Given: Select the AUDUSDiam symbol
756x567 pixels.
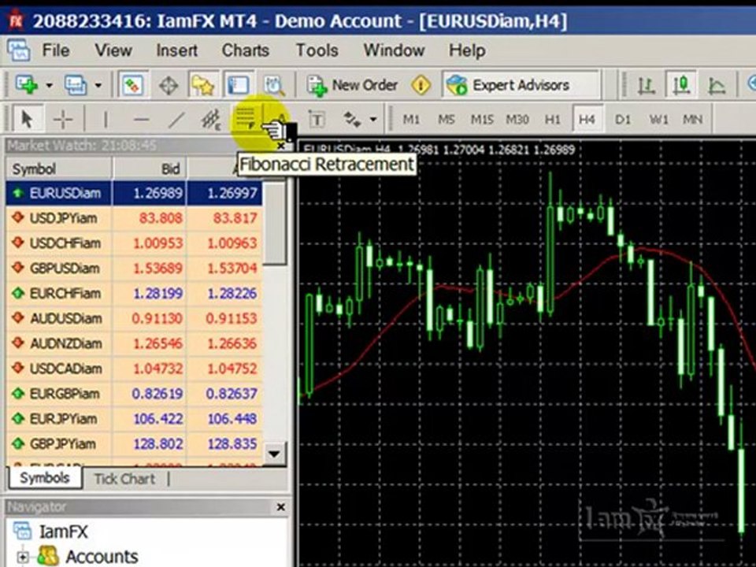Looking at the screenshot, I should coord(65,318).
